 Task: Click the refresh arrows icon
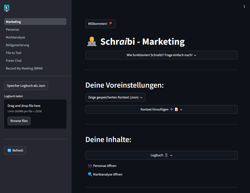pos(9,150)
